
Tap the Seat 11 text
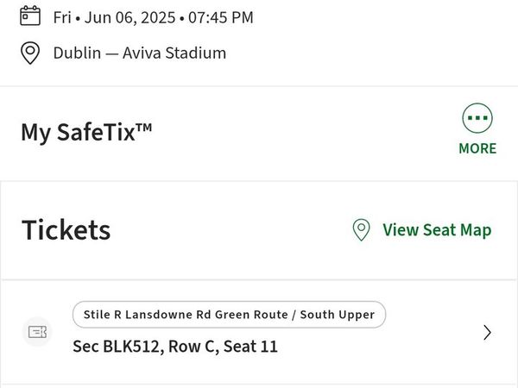(x=250, y=347)
